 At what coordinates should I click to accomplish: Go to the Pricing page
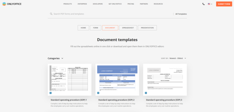click(x=131, y=4)
